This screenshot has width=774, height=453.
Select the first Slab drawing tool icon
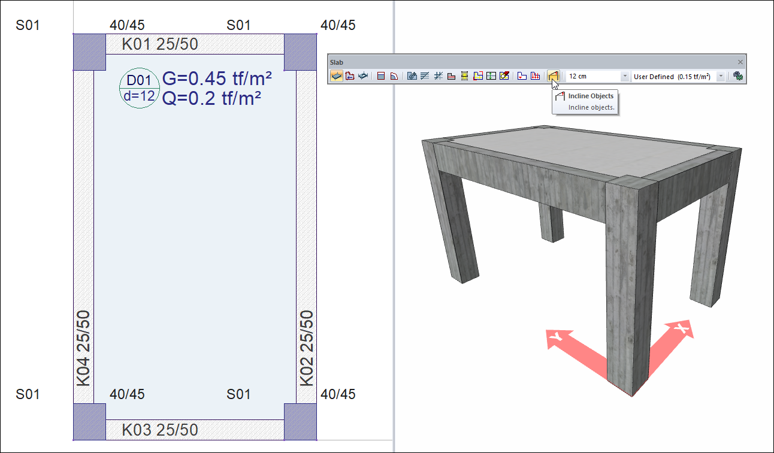[x=337, y=76]
